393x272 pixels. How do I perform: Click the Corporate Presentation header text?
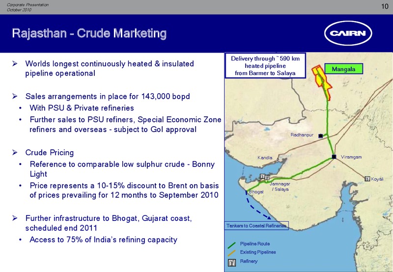click(28, 5)
